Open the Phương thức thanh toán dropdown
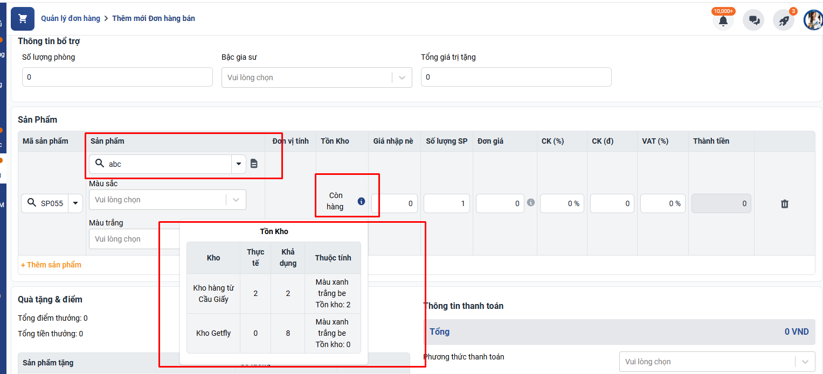 805,362
